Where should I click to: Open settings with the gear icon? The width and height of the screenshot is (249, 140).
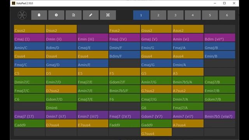click(56, 15)
